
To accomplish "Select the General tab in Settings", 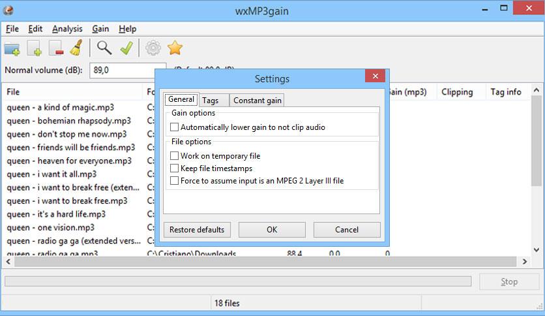I will pyautogui.click(x=181, y=99).
